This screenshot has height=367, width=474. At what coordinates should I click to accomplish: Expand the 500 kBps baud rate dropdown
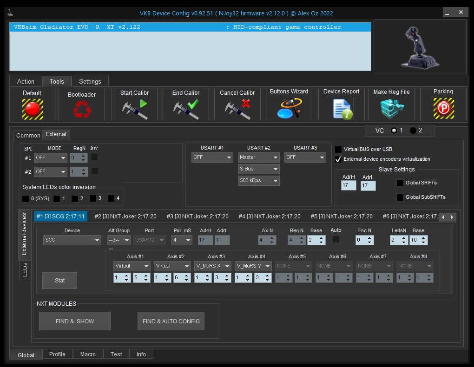(x=259, y=180)
